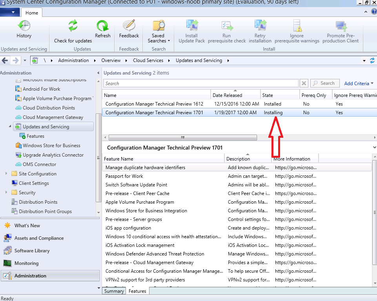
Task: Click Administration in breadcrumb
Action: tap(73, 60)
